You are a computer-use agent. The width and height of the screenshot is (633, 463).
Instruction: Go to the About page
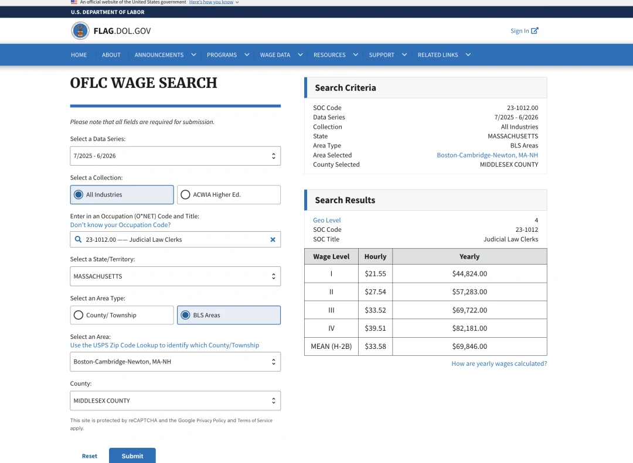(111, 55)
